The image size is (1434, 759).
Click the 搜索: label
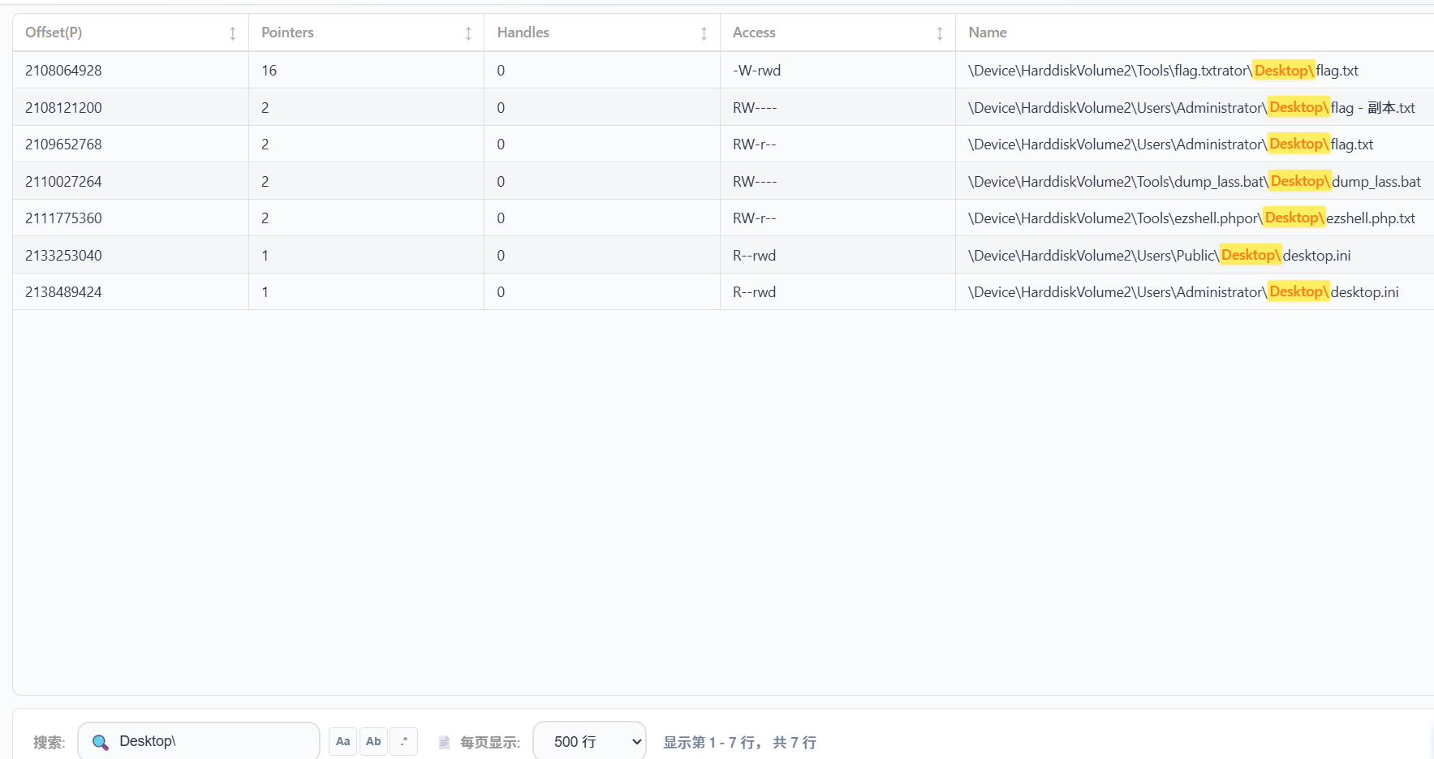[49, 742]
